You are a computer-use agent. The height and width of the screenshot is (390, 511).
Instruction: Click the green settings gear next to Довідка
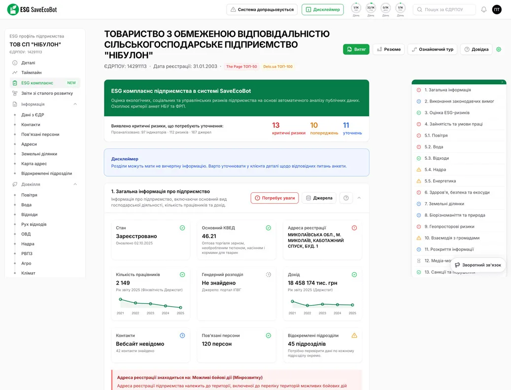tap(499, 49)
